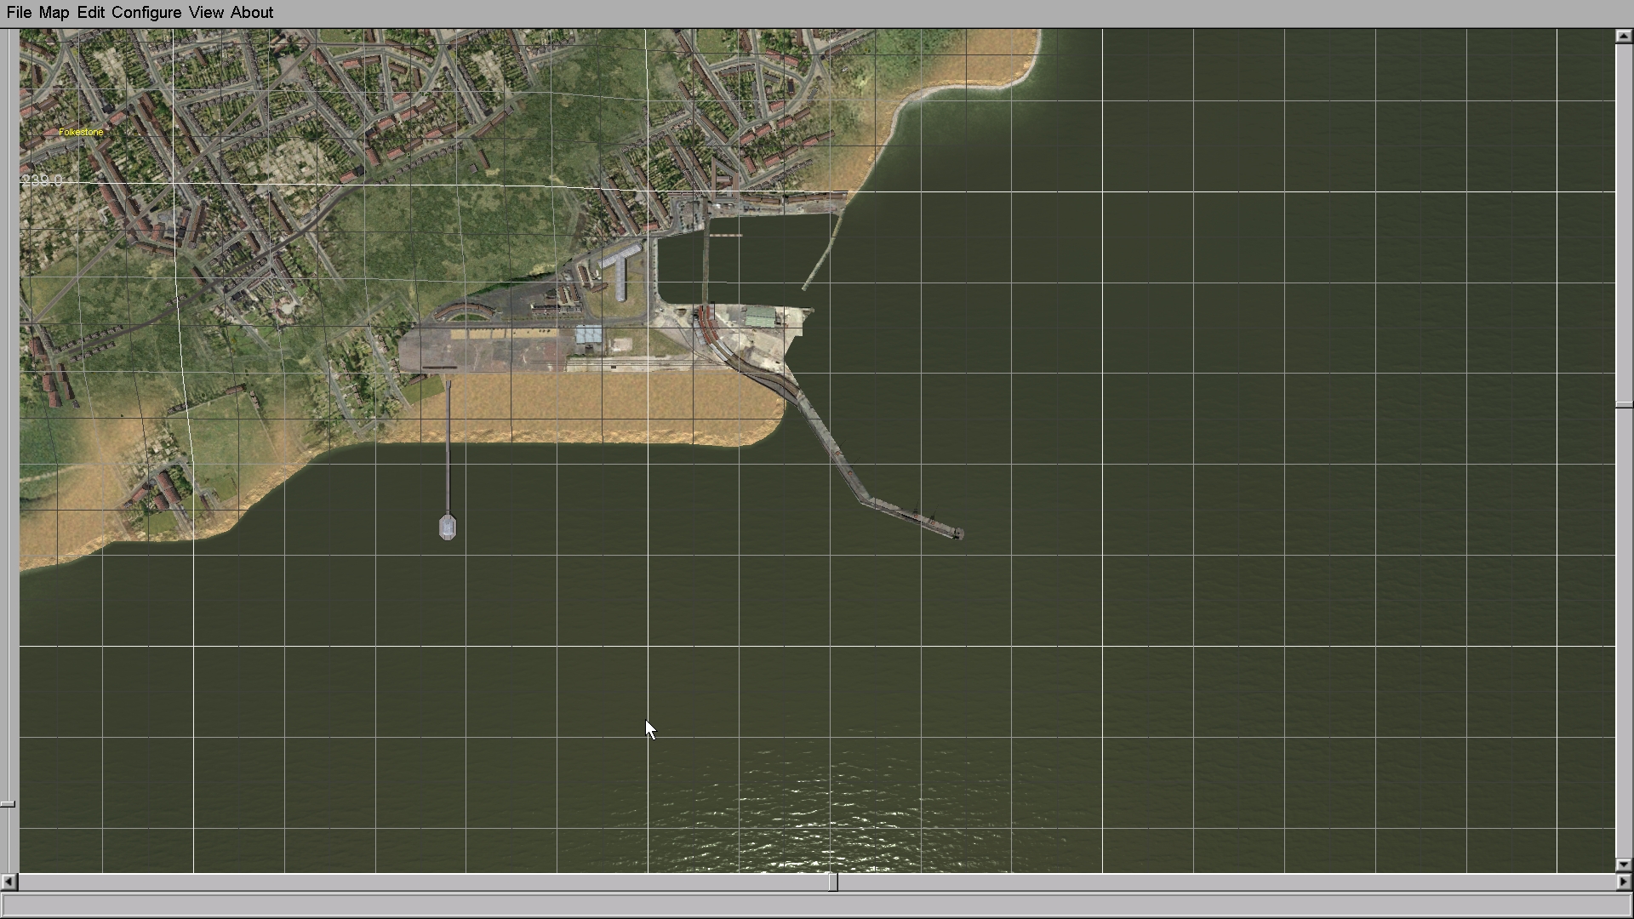Open the File menu
1634x919 pixels.
click(19, 13)
